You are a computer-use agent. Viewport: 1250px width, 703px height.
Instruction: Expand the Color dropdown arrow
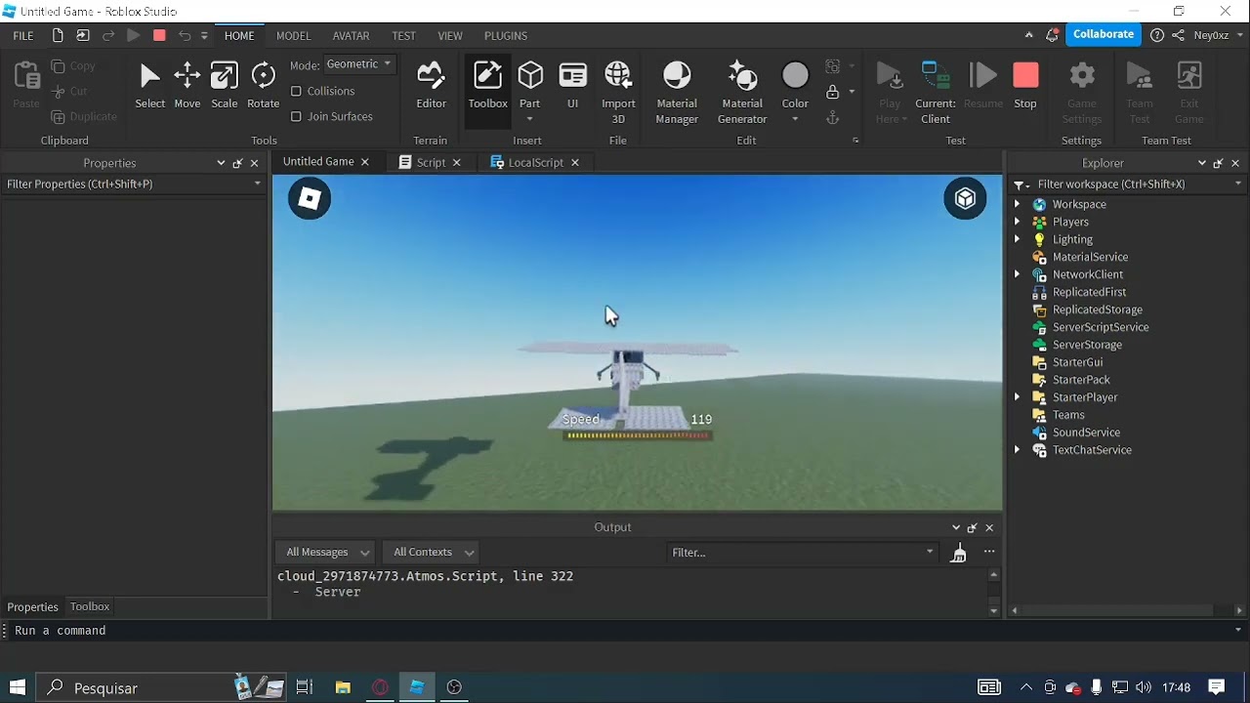(x=795, y=119)
